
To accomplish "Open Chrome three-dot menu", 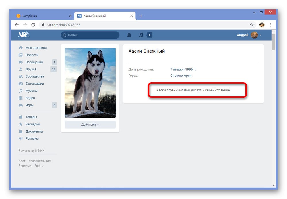I will 270,25.
